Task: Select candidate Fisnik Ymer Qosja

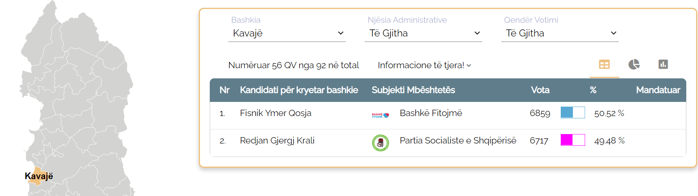Action: pyautogui.click(x=276, y=113)
